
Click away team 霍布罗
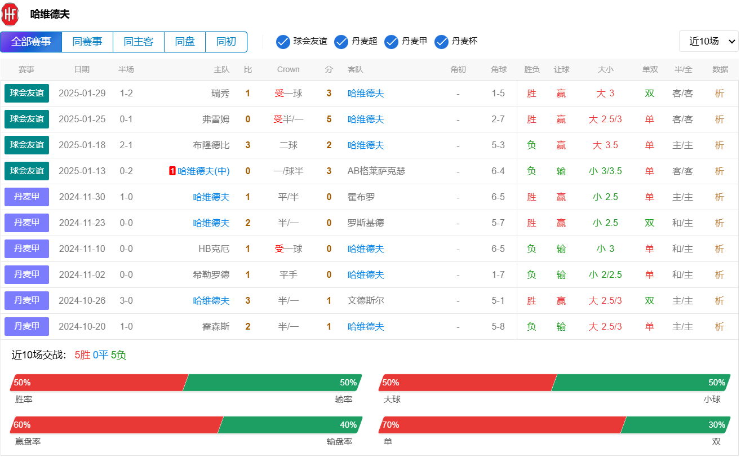361,197
